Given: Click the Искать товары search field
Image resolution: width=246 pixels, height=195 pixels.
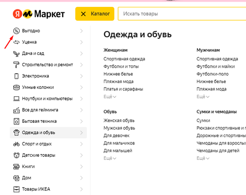Looking at the screenshot, I should click(x=182, y=14).
